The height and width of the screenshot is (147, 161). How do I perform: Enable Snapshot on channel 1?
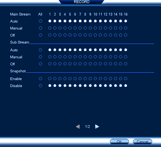coord(50,78)
